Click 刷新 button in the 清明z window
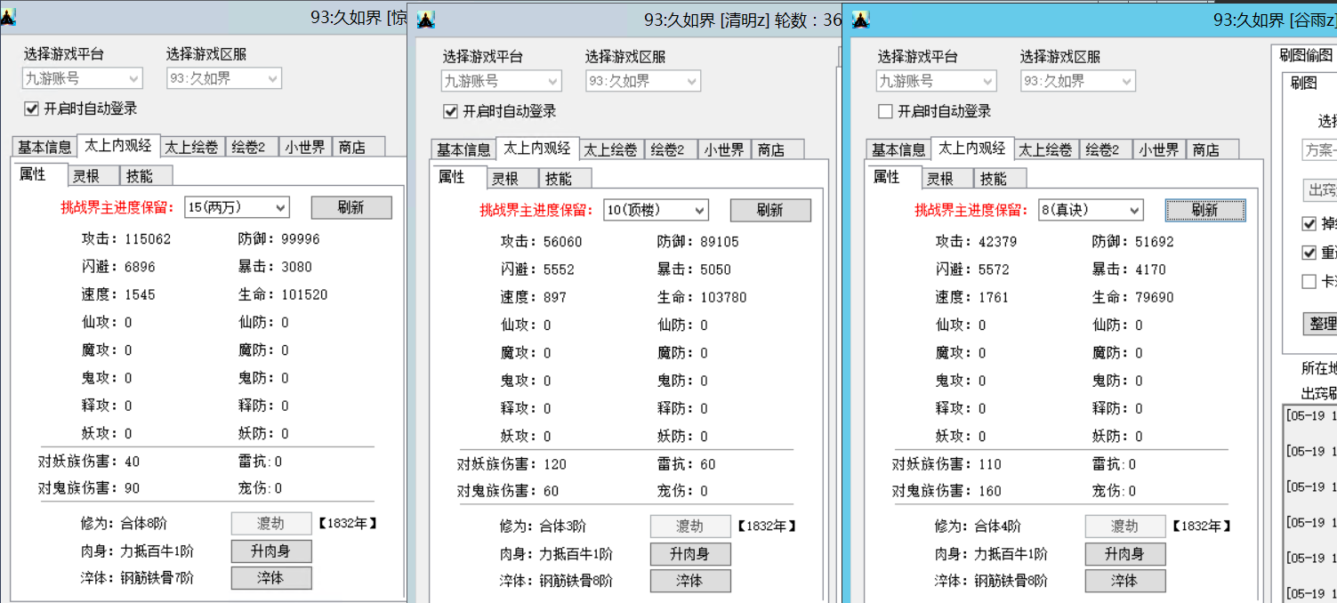Screen dimensions: 1337x603 click(x=770, y=210)
